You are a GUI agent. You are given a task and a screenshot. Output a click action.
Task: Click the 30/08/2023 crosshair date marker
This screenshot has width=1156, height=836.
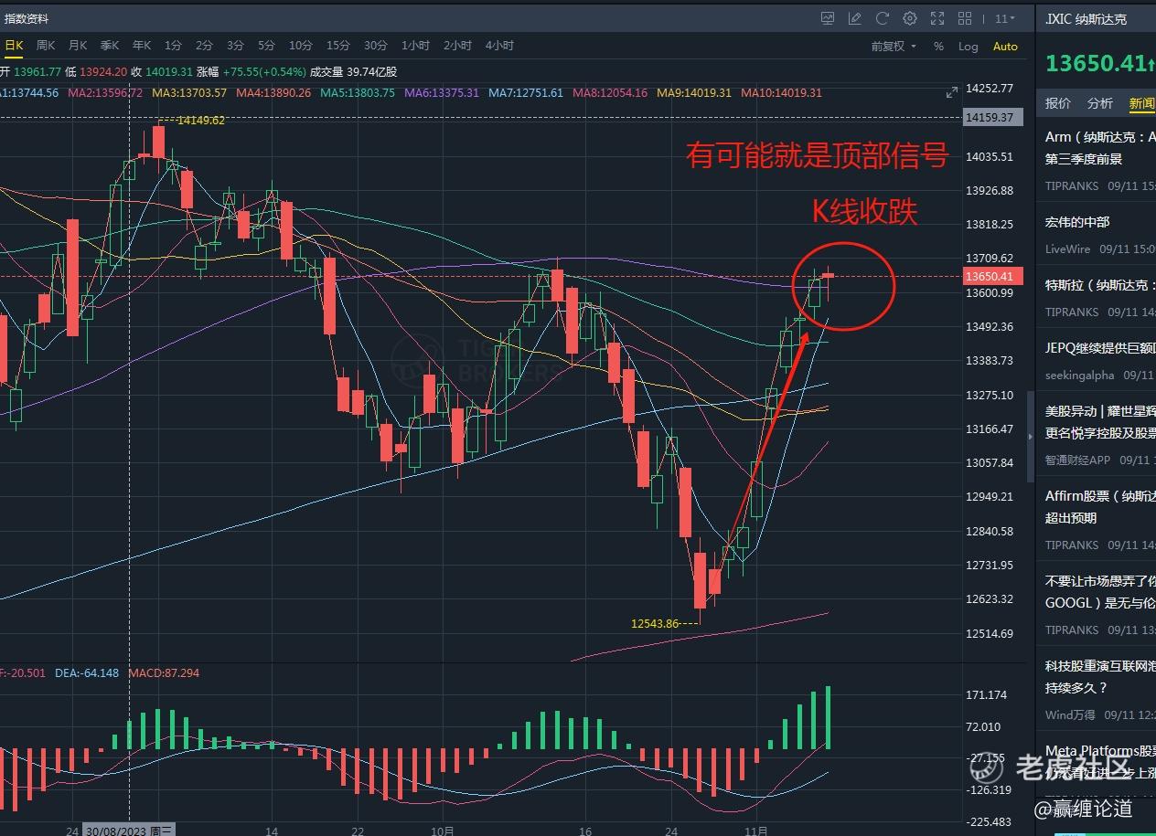129,830
